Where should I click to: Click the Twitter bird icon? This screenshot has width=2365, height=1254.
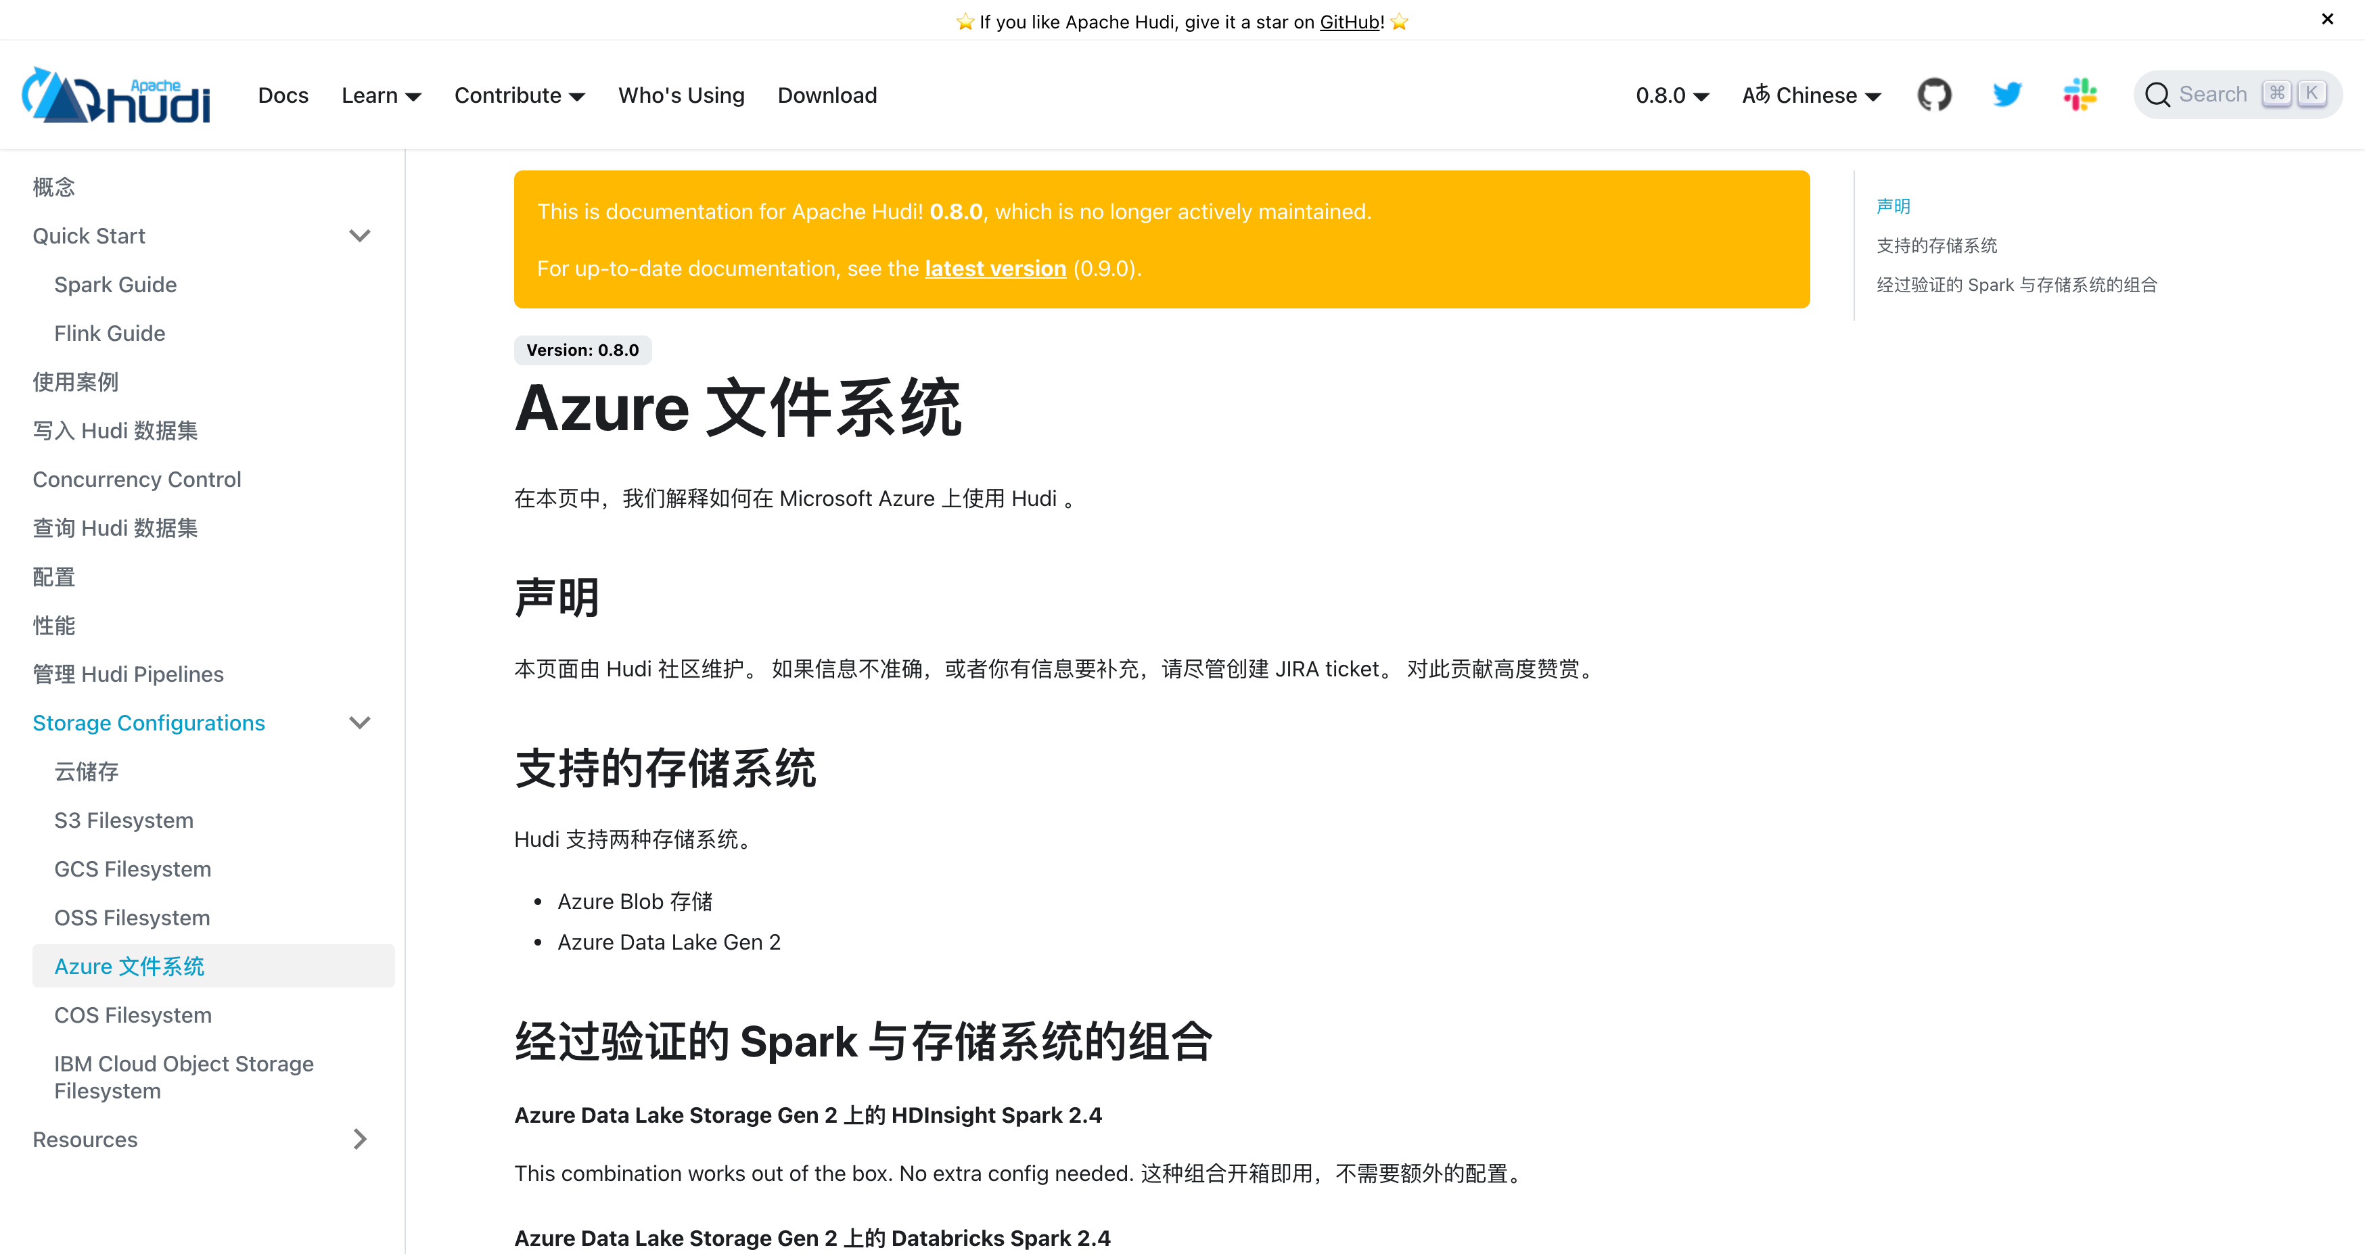[2007, 95]
